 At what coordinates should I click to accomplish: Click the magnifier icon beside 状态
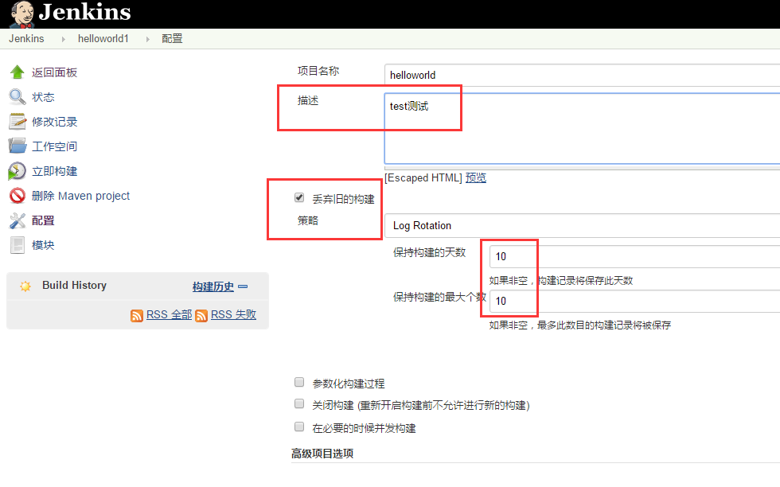[x=17, y=96]
